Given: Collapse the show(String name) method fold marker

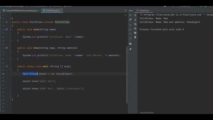Looking at the screenshot, I should click(x=11, y=29).
